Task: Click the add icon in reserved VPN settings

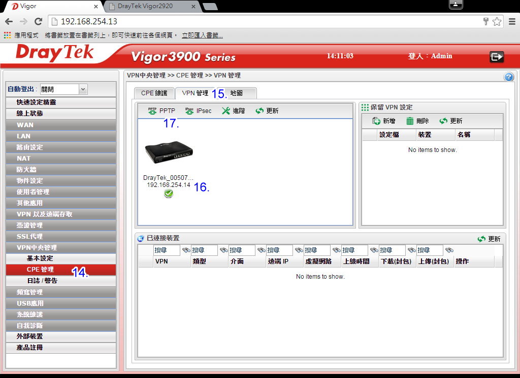Action: tap(376, 121)
